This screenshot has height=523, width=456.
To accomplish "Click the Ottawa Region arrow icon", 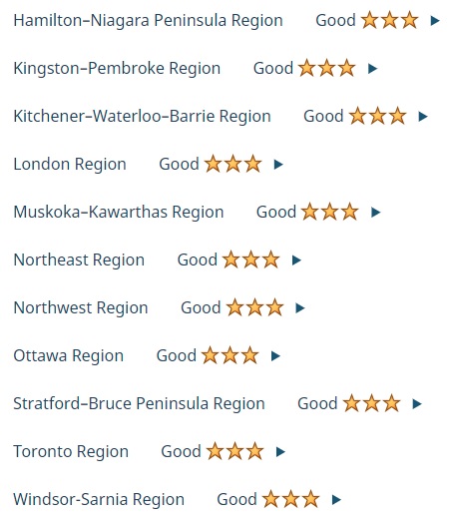I will click(x=275, y=356).
